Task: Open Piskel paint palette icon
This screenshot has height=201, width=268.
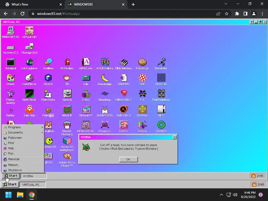Action: coord(10,80)
